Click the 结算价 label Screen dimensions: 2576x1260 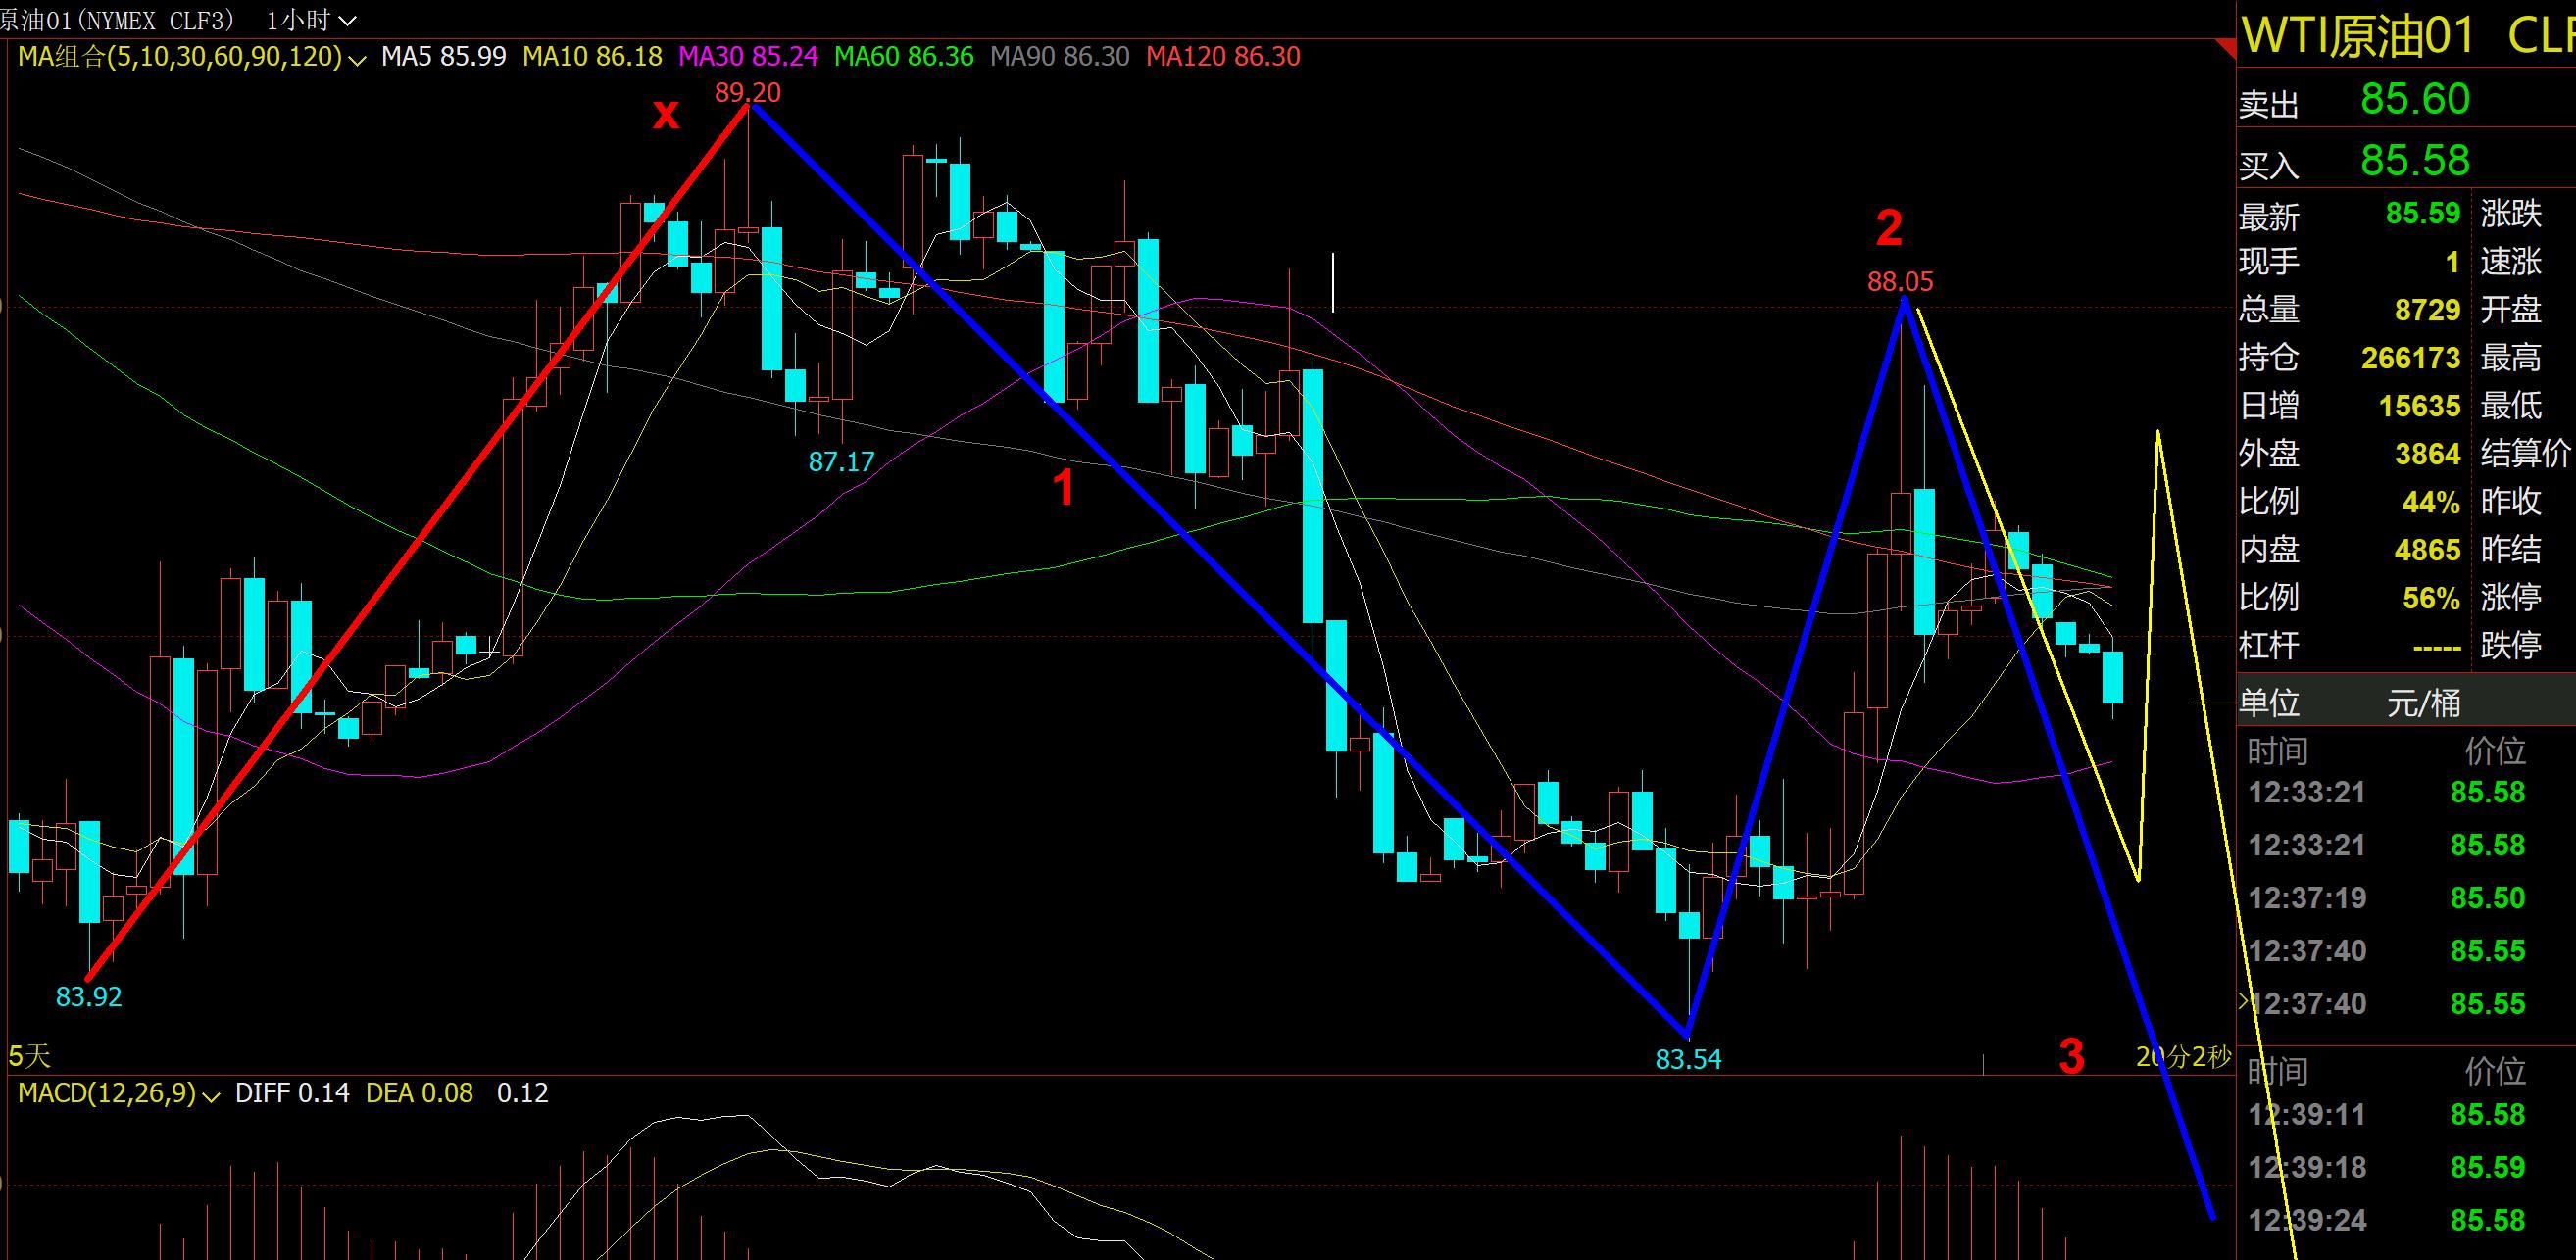[x=2526, y=454]
